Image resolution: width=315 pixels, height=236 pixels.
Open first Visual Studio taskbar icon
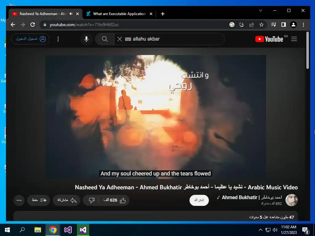tap(68, 230)
